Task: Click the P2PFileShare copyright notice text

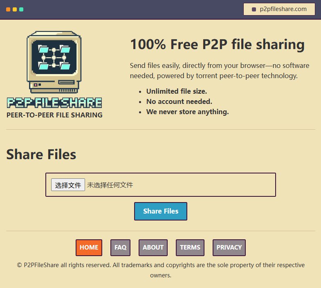Action: coord(161,265)
